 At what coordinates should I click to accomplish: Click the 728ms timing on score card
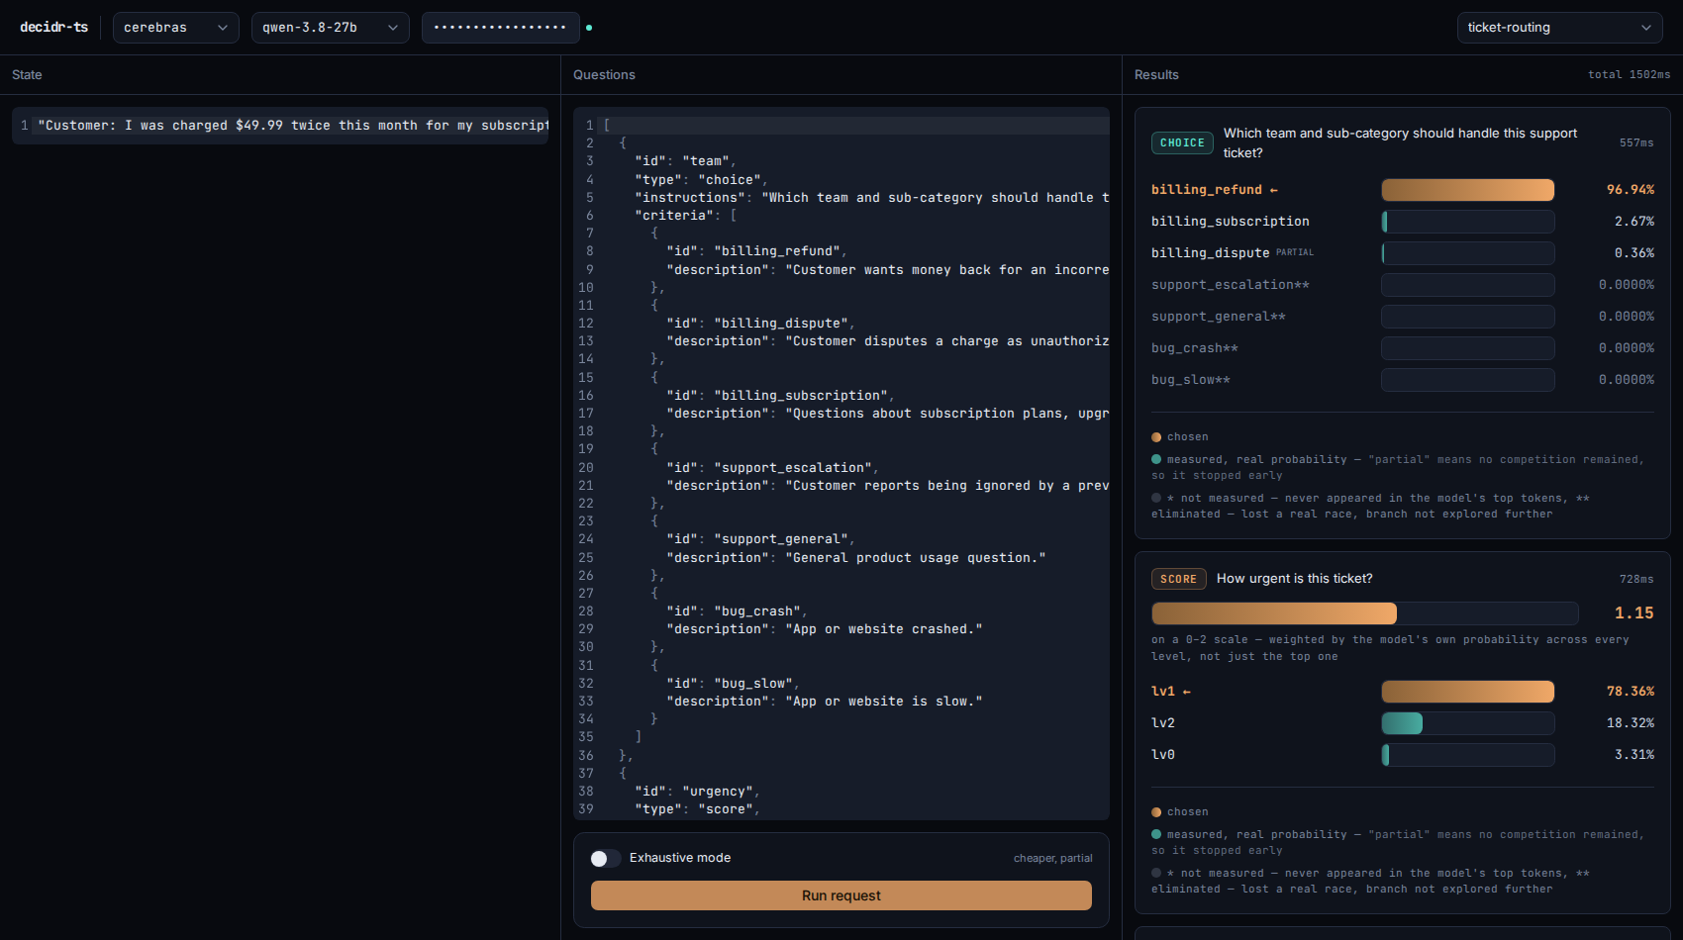point(1636,580)
